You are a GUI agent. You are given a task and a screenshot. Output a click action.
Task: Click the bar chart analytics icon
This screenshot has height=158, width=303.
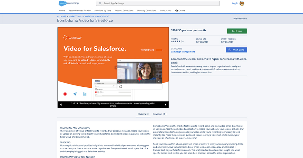tap(85, 94)
